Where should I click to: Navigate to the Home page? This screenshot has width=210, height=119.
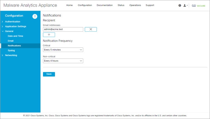(x=69, y=5)
